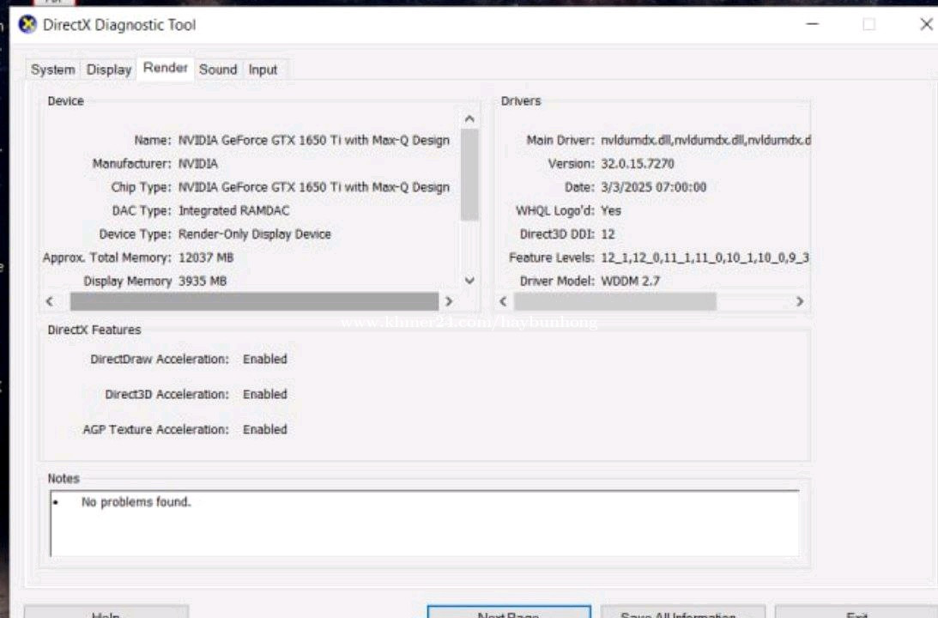
Task: Click the "Integrated RAMDAC" value
Action: (234, 210)
